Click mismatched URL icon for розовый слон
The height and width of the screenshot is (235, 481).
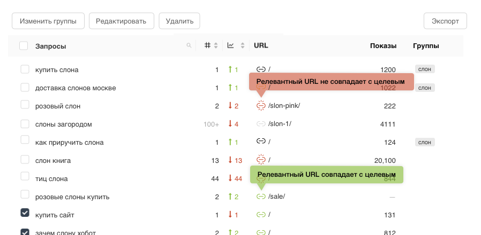click(x=261, y=106)
